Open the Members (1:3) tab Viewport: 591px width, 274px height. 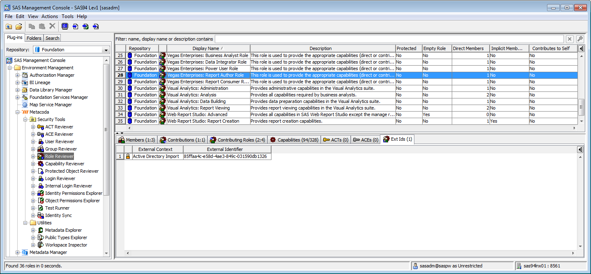(136, 140)
